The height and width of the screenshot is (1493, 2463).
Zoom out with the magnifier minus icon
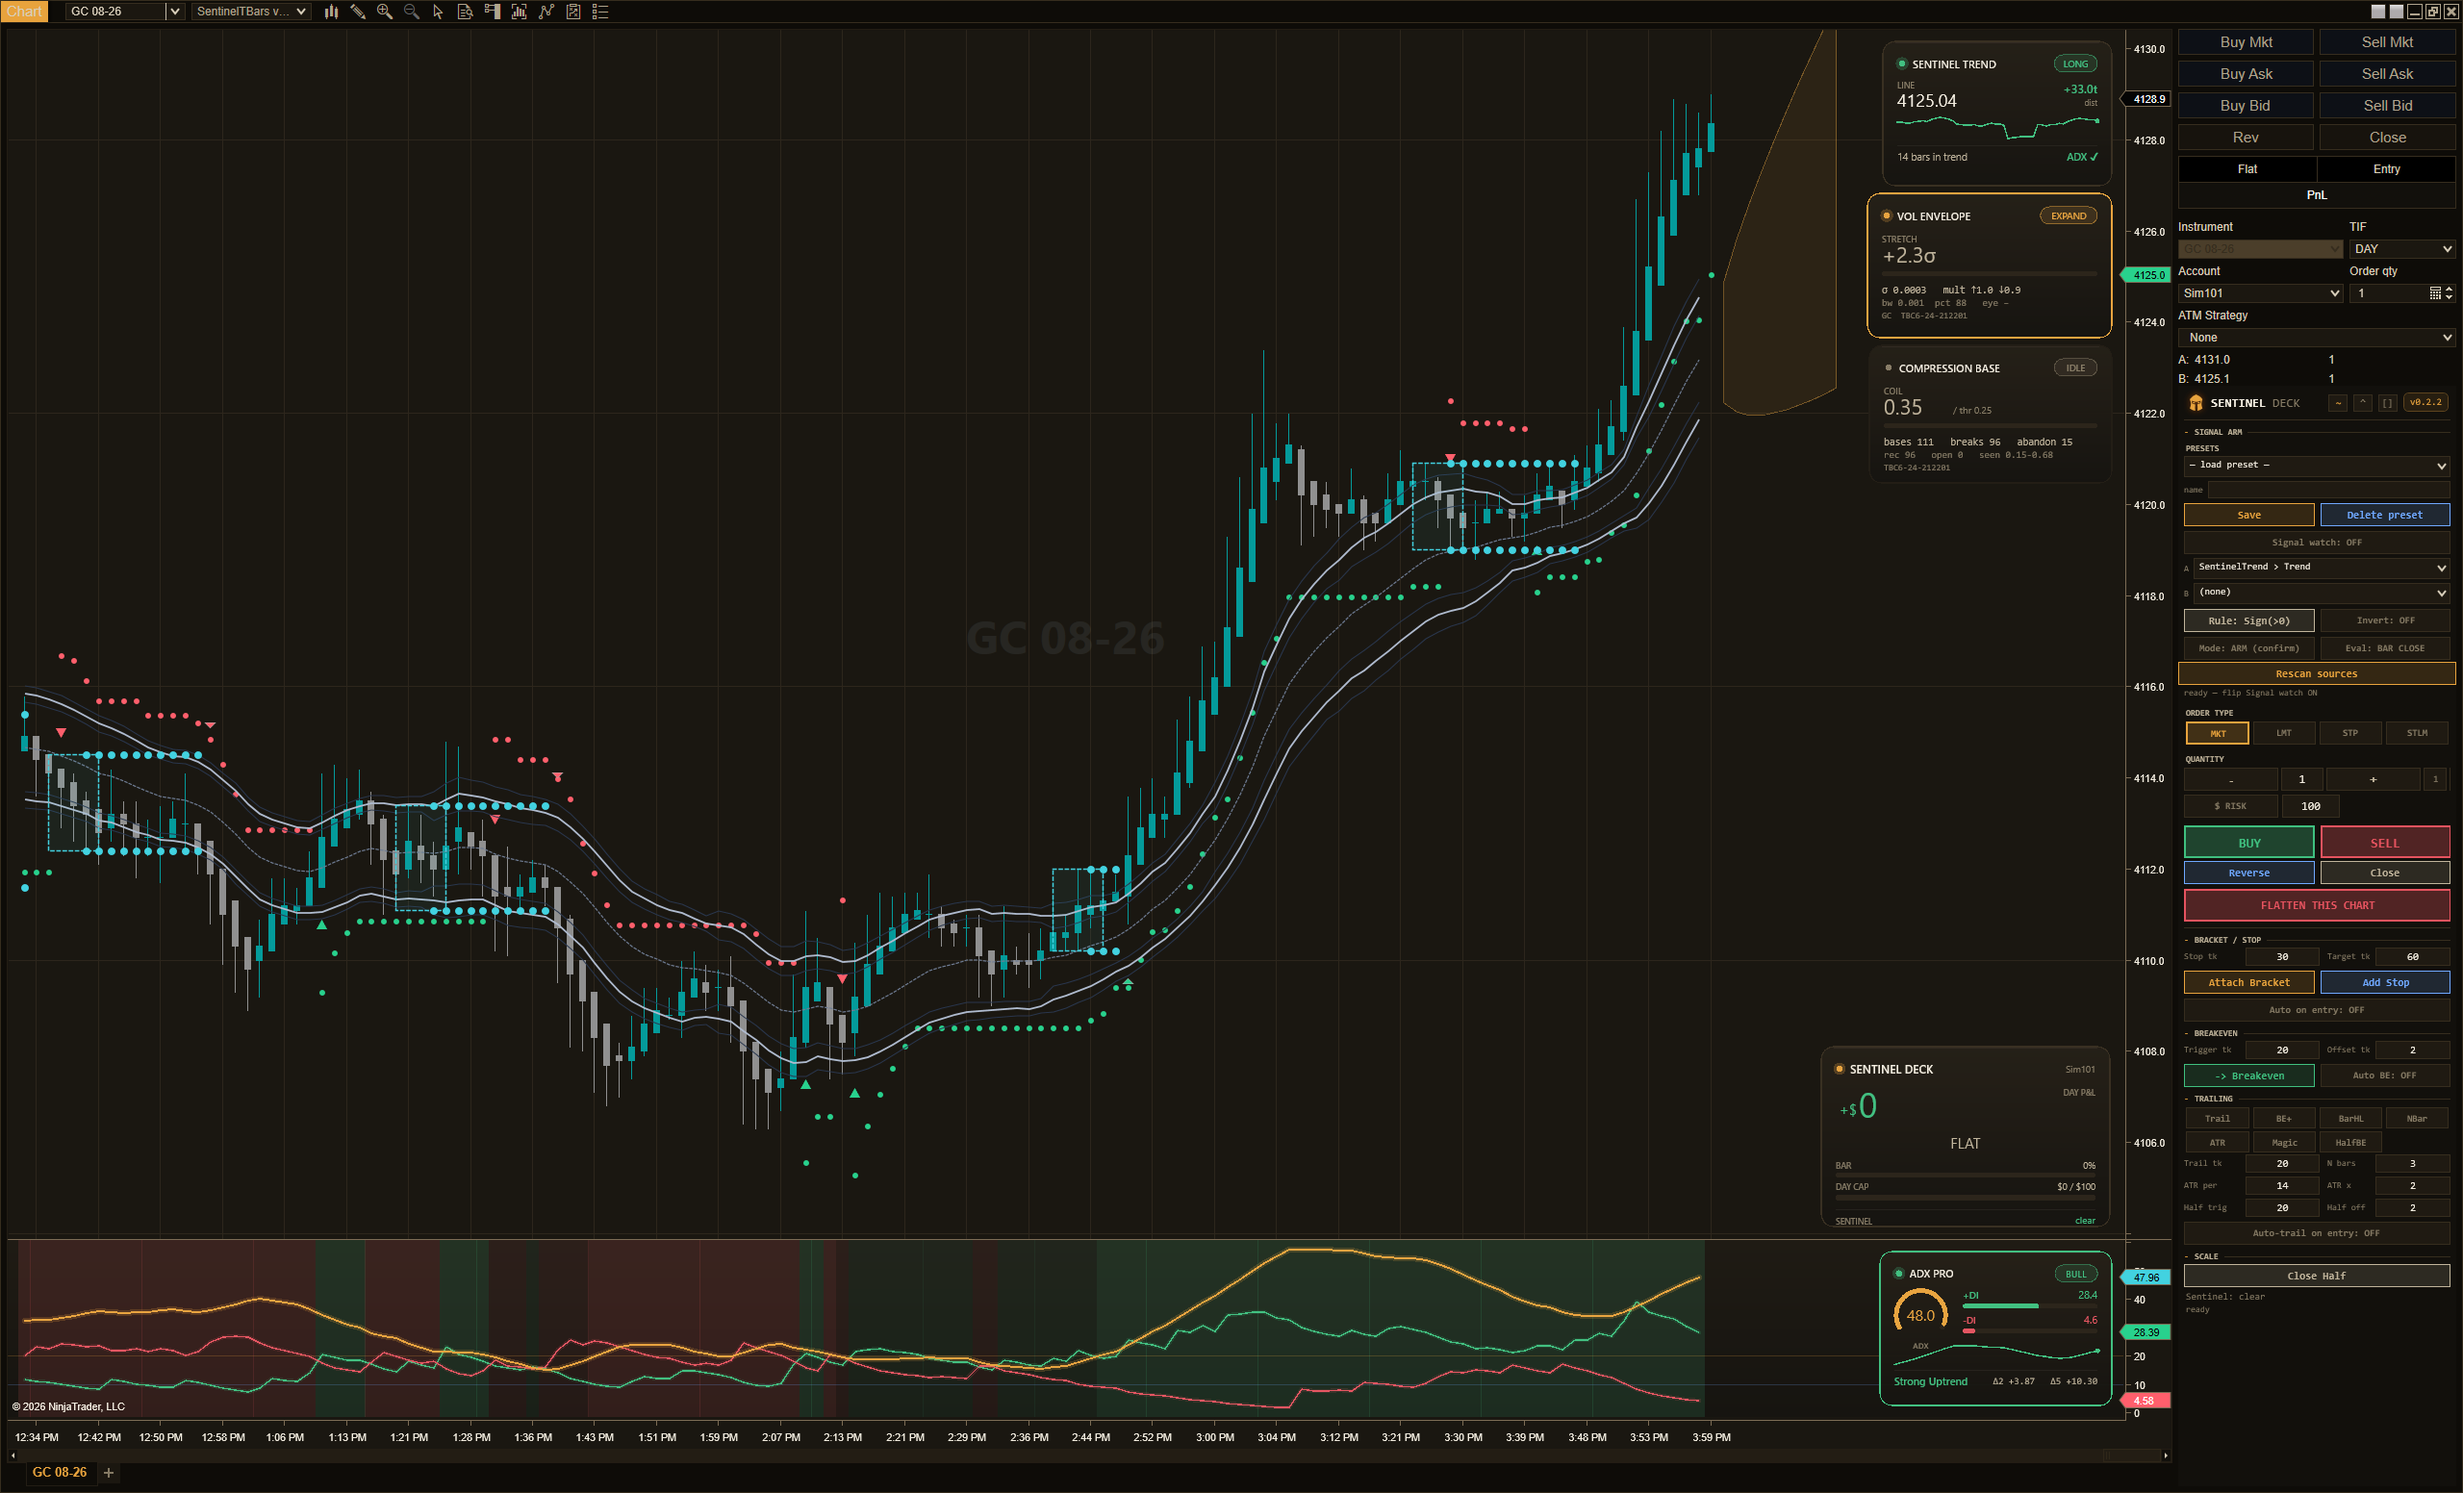pos(411,12)
